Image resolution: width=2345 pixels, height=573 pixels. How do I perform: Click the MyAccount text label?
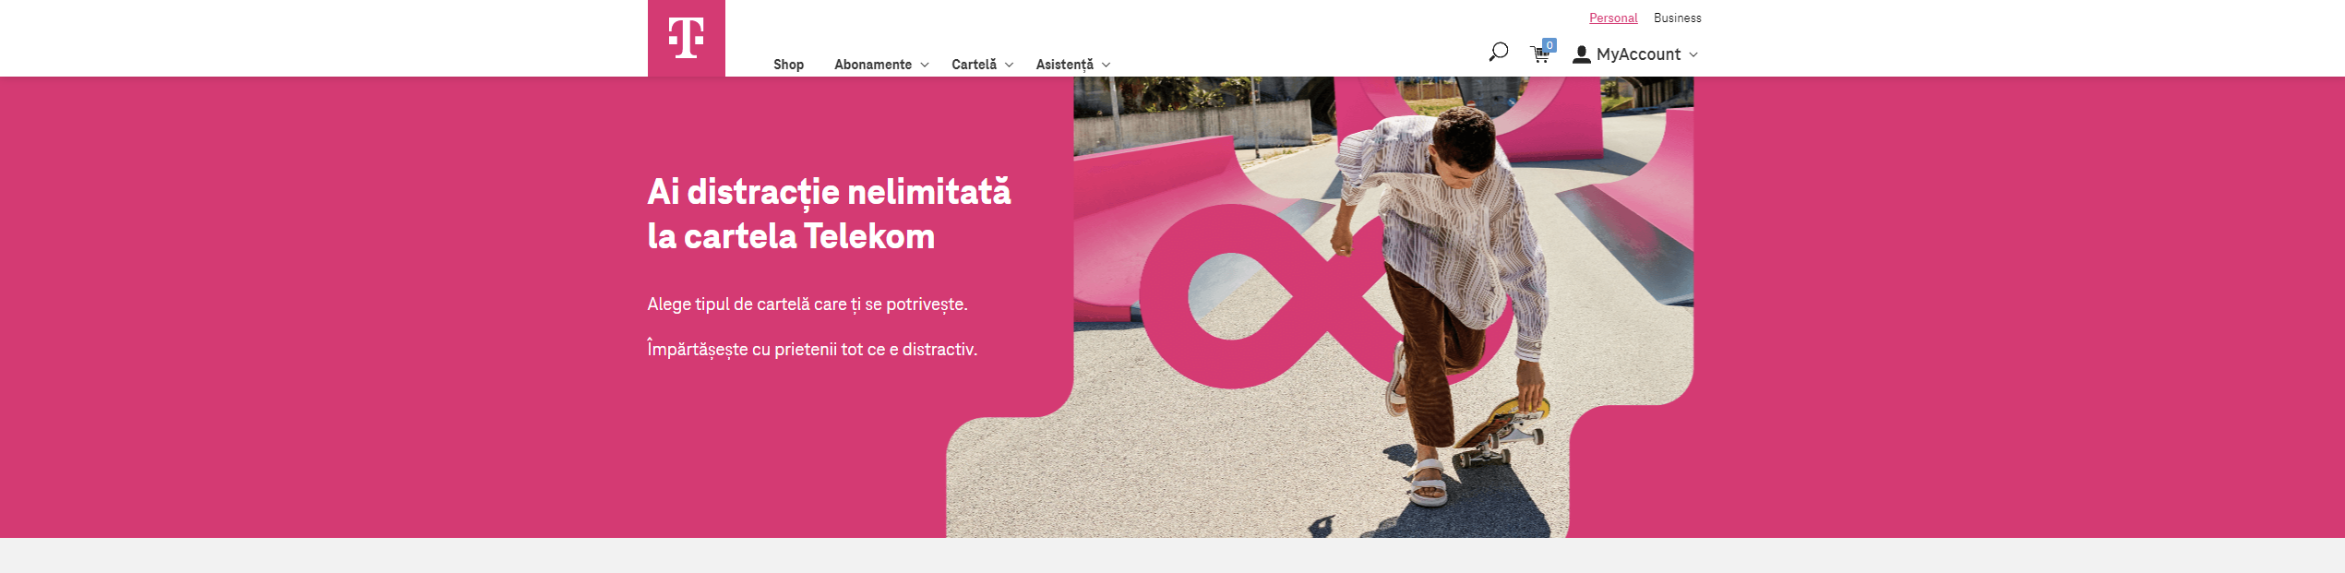pos(1639,54)
